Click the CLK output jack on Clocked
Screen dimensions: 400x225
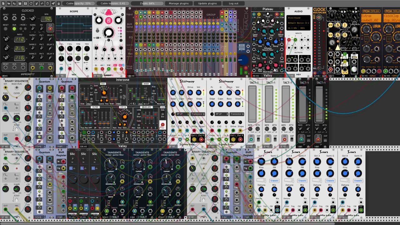(50, 29)
